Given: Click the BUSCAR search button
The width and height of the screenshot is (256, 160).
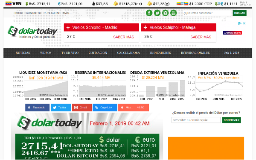Looking at the screenshot, I should pos(239,13).
